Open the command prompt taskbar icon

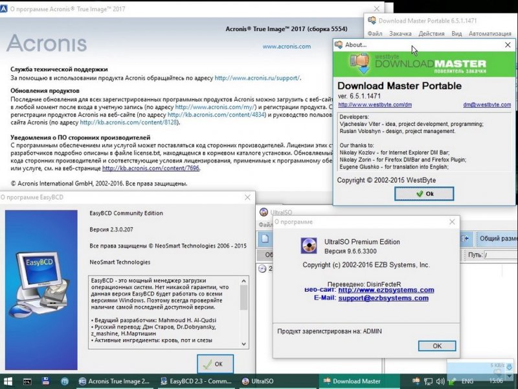coord(27,381)
